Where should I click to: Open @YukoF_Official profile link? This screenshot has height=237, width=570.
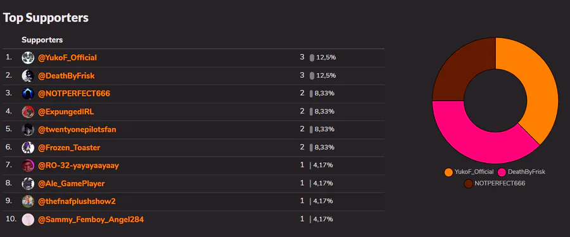click(68, 58)
